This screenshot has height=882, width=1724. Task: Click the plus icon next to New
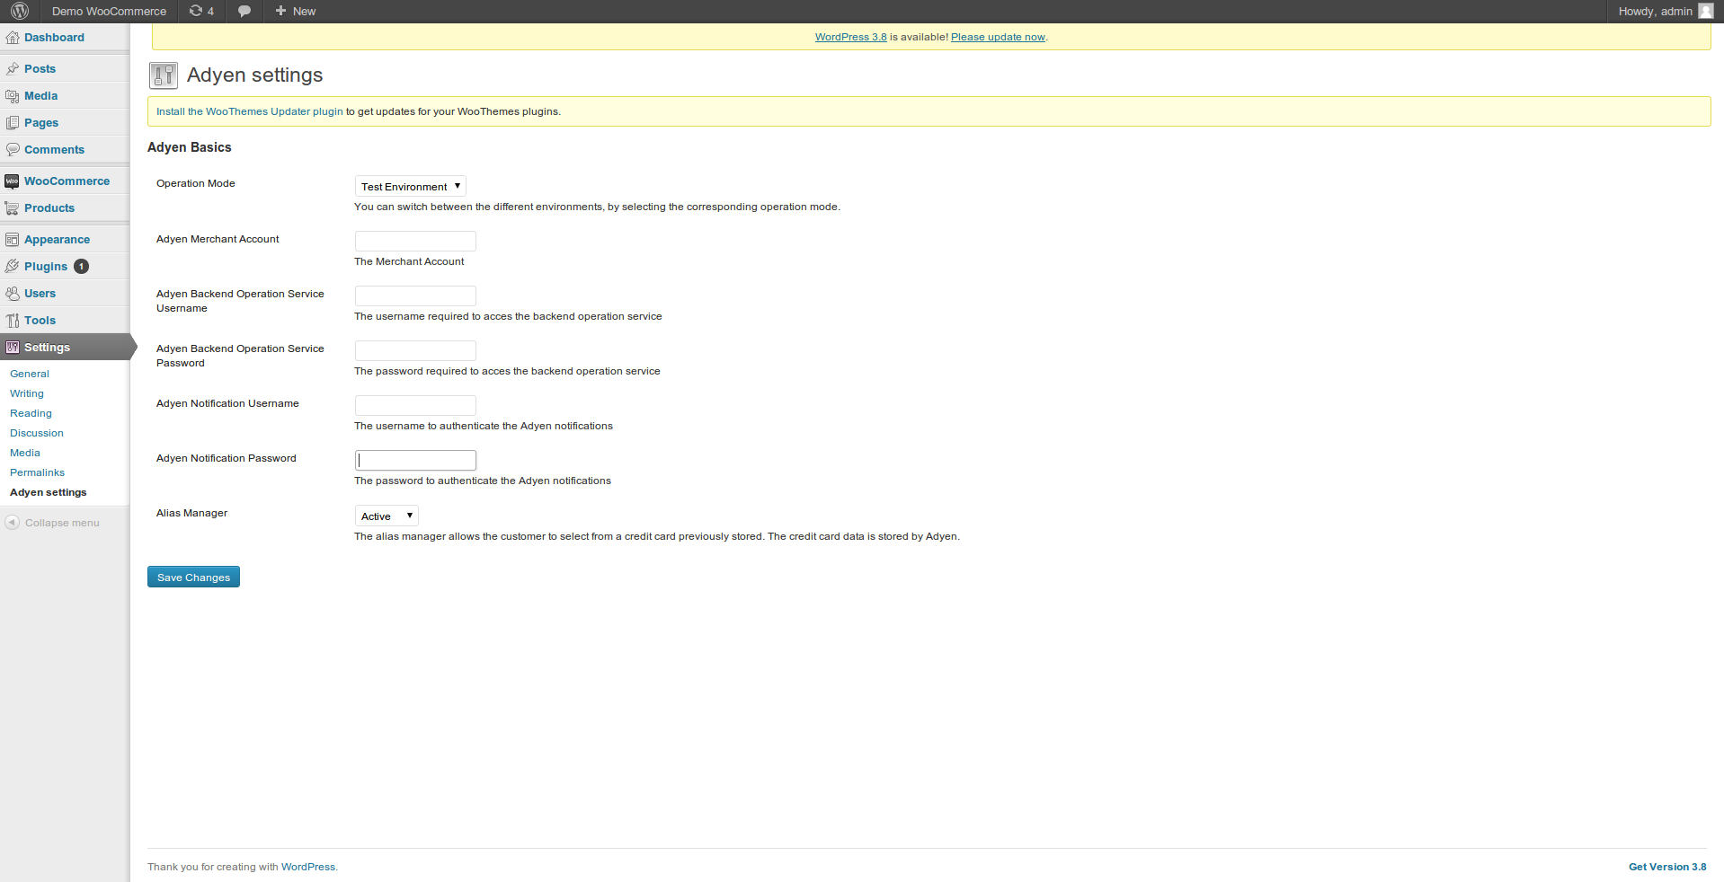(280, 11)
